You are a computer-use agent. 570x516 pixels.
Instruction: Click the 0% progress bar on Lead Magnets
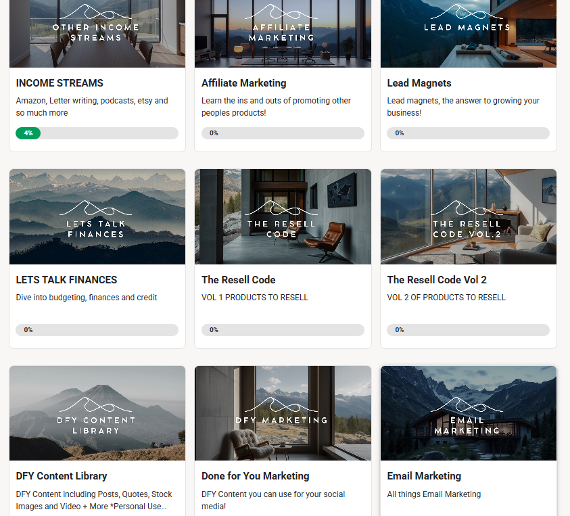(468, 133)
